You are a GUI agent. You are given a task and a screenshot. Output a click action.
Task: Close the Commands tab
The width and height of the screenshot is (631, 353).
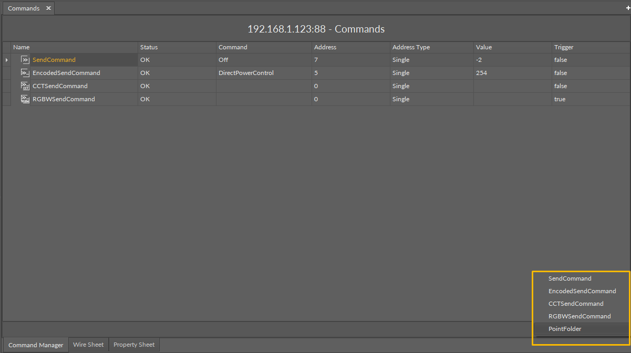point(48,8)
